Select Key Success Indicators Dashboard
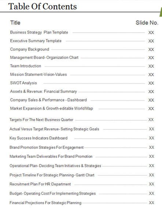 tap(38, 138)
